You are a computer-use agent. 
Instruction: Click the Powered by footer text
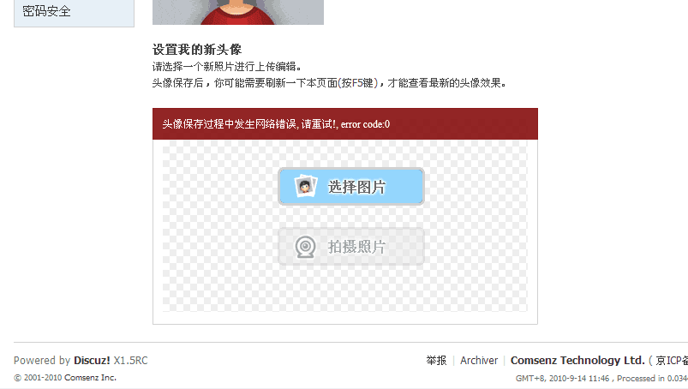(x=42, y=361)
